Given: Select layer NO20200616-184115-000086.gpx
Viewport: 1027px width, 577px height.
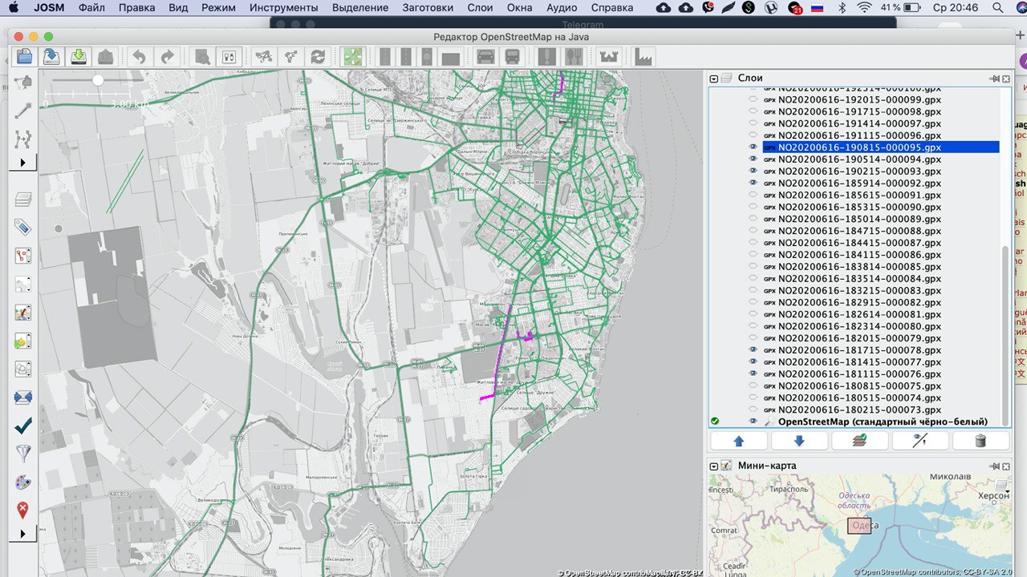Looking at the screenshot, I should pyautogui.click(x=859, y=255).
